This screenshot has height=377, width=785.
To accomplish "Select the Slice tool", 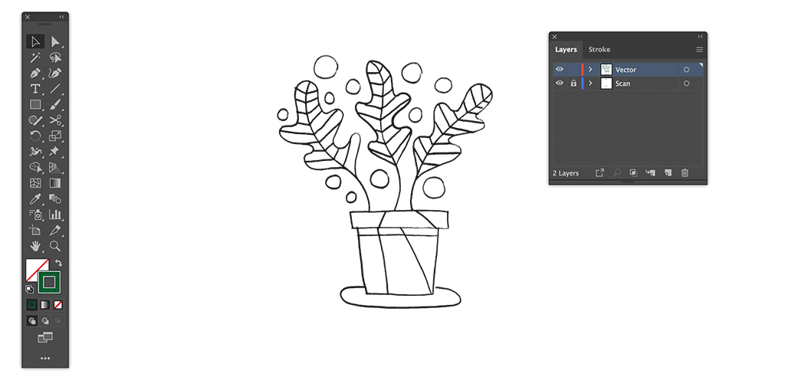I will [55, 231].
